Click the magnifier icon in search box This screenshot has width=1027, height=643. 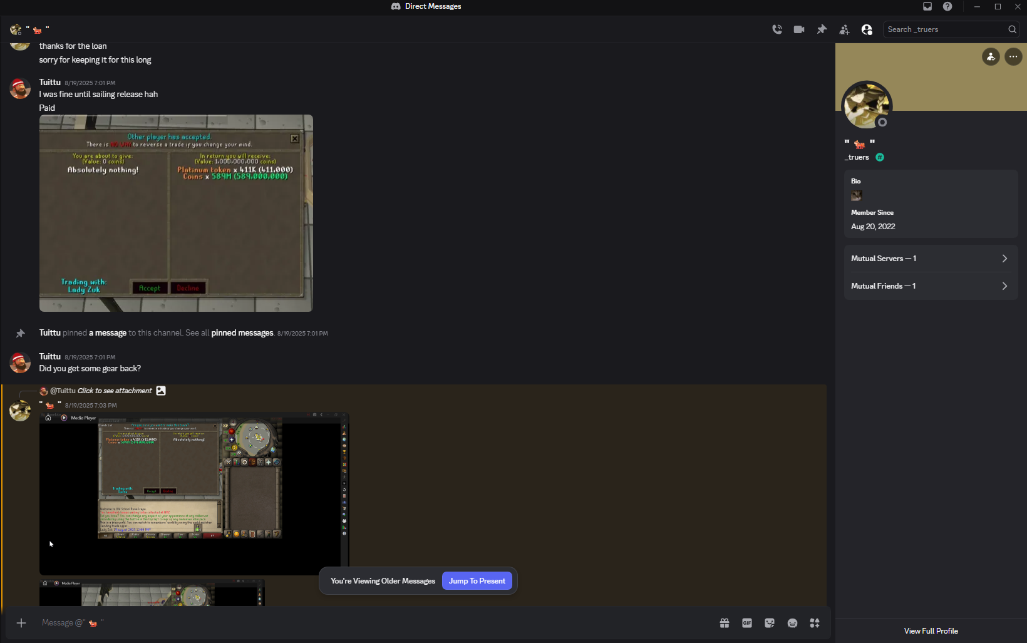[x=1012, y=29]
